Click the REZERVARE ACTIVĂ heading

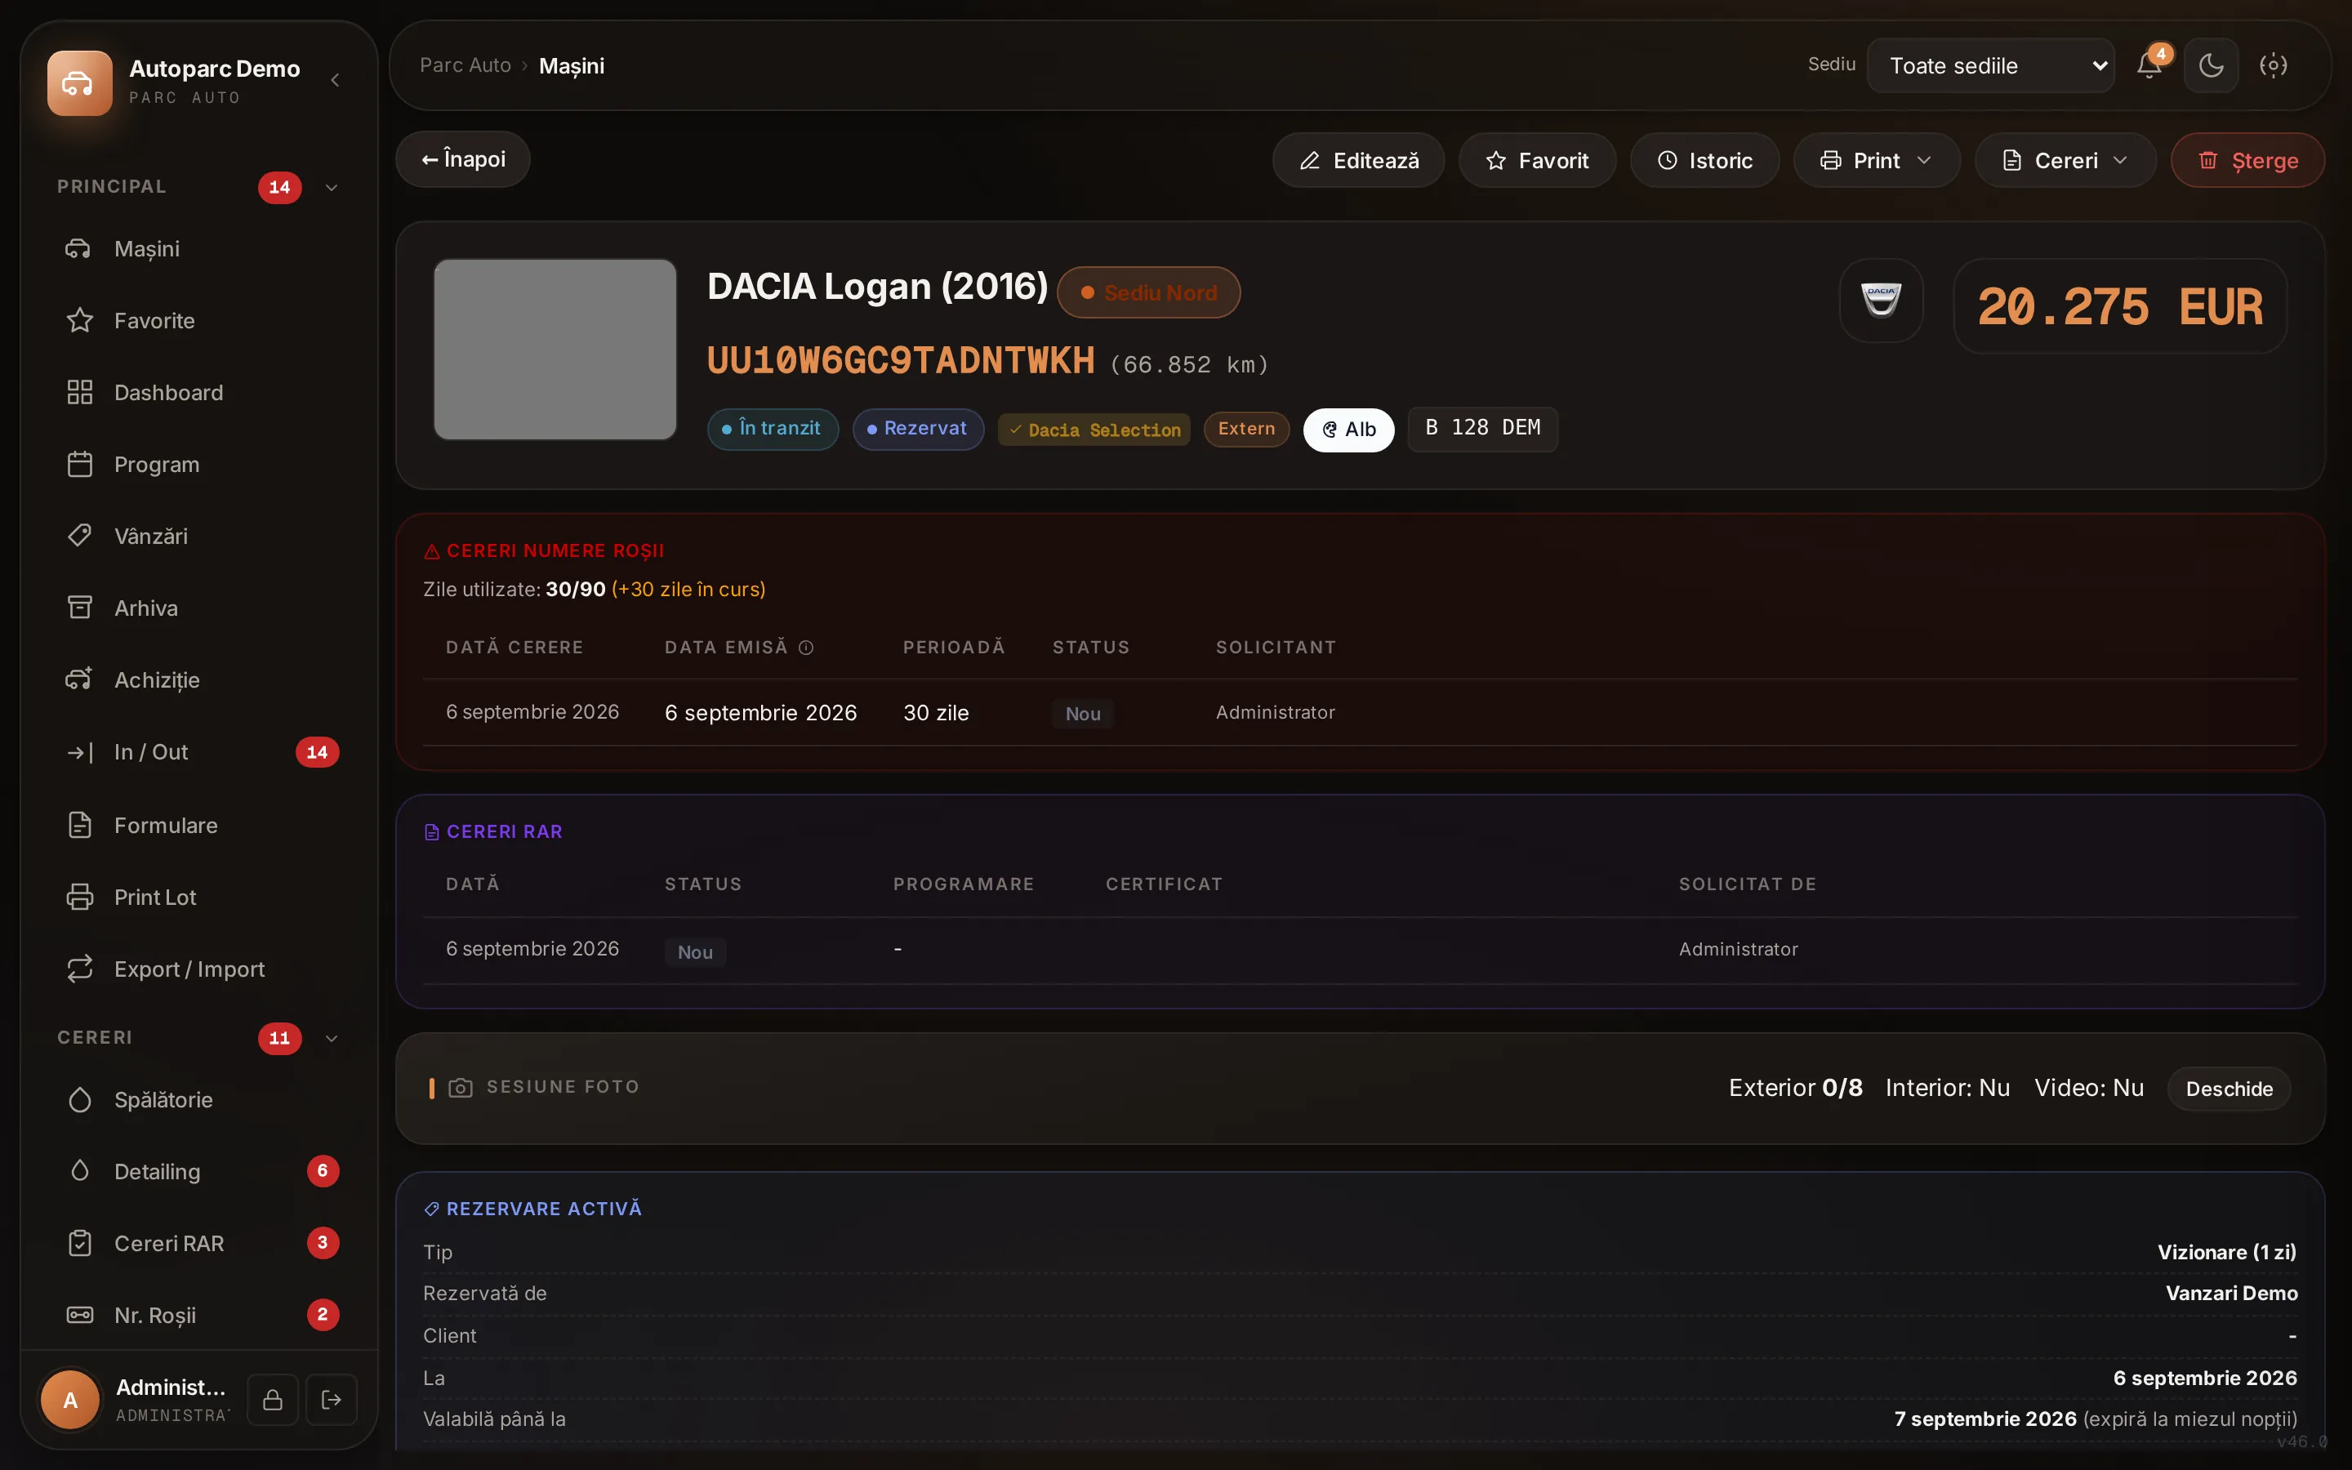click(x=544, y=1209)
